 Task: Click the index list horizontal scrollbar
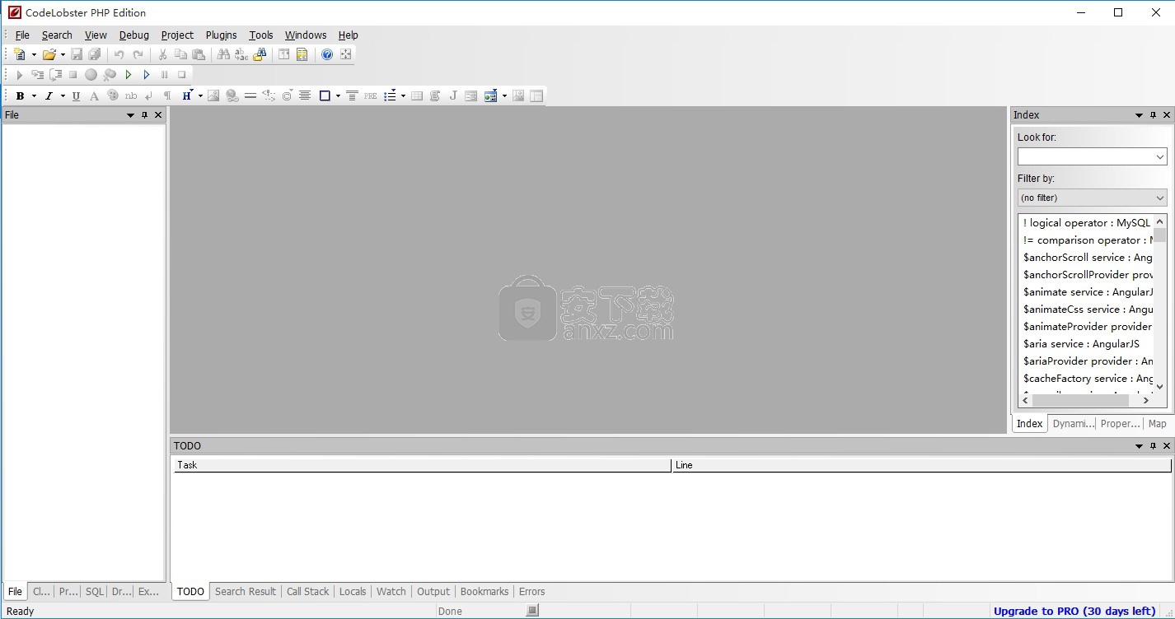pyautogui.click(x=1086, y=400)
